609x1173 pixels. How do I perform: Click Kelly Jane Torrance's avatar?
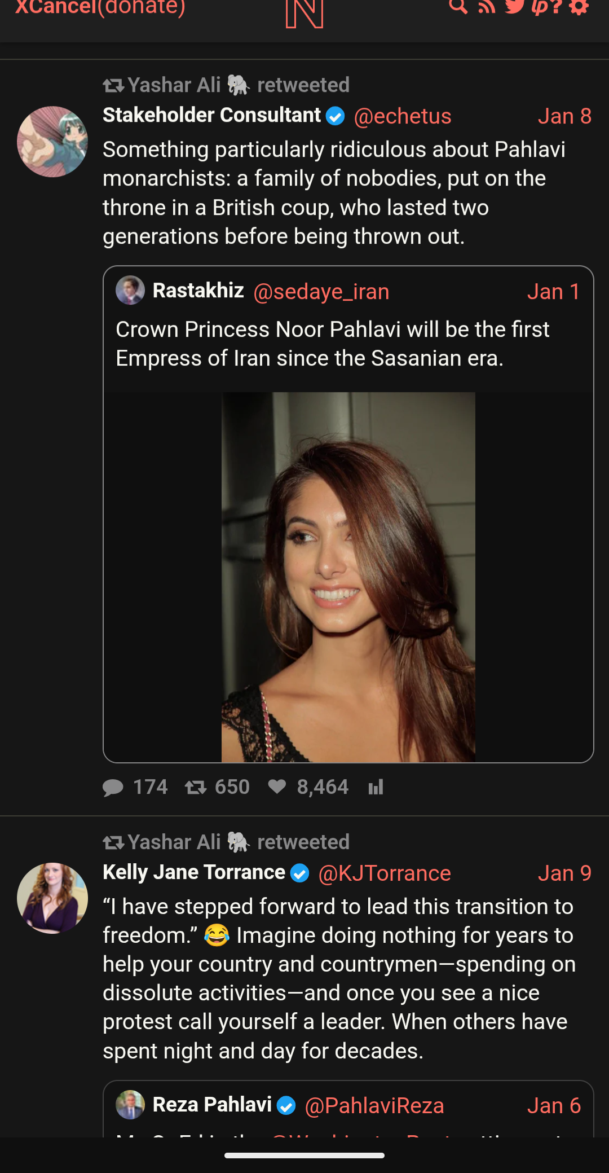pyautogui.click(x=52, y=898)
